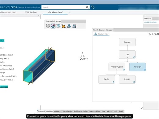Image resolution: width=159 pixels, height=119 pixels.
Task: Select the TUNNEL node
Action: pyautogui.click(x=127, y=79)
